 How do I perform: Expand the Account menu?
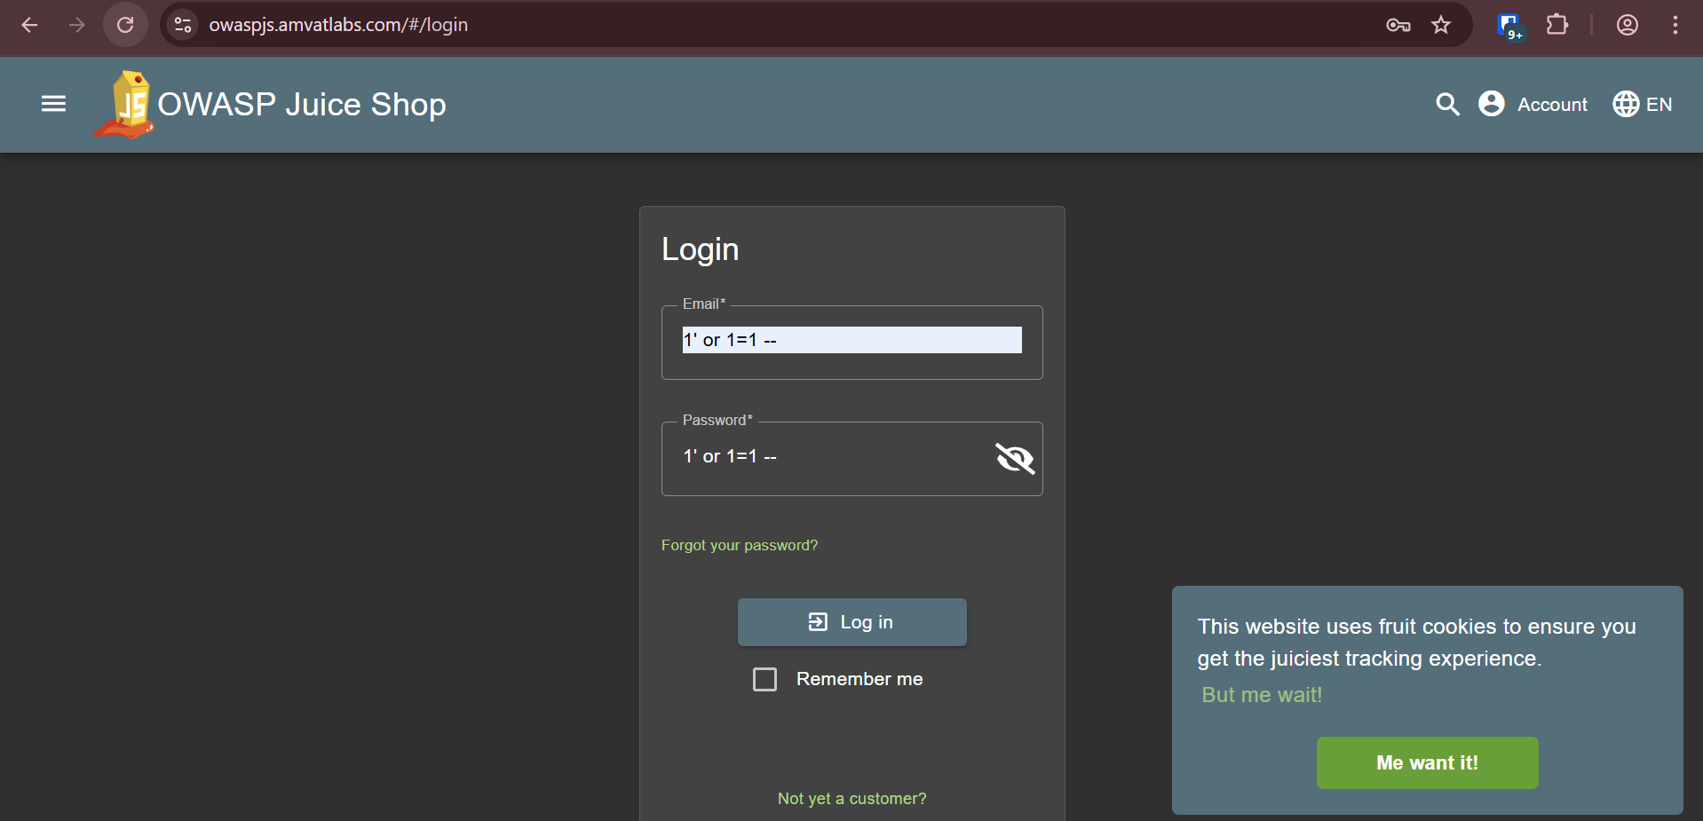click(x=1533, y=104)
